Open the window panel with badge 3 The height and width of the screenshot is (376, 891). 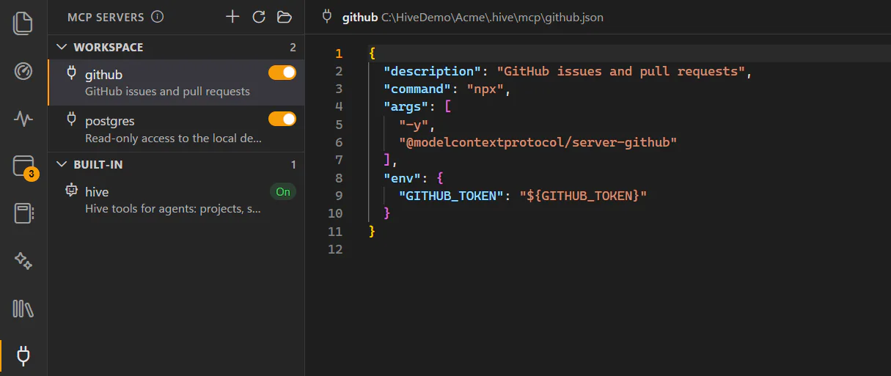[23, 166]
